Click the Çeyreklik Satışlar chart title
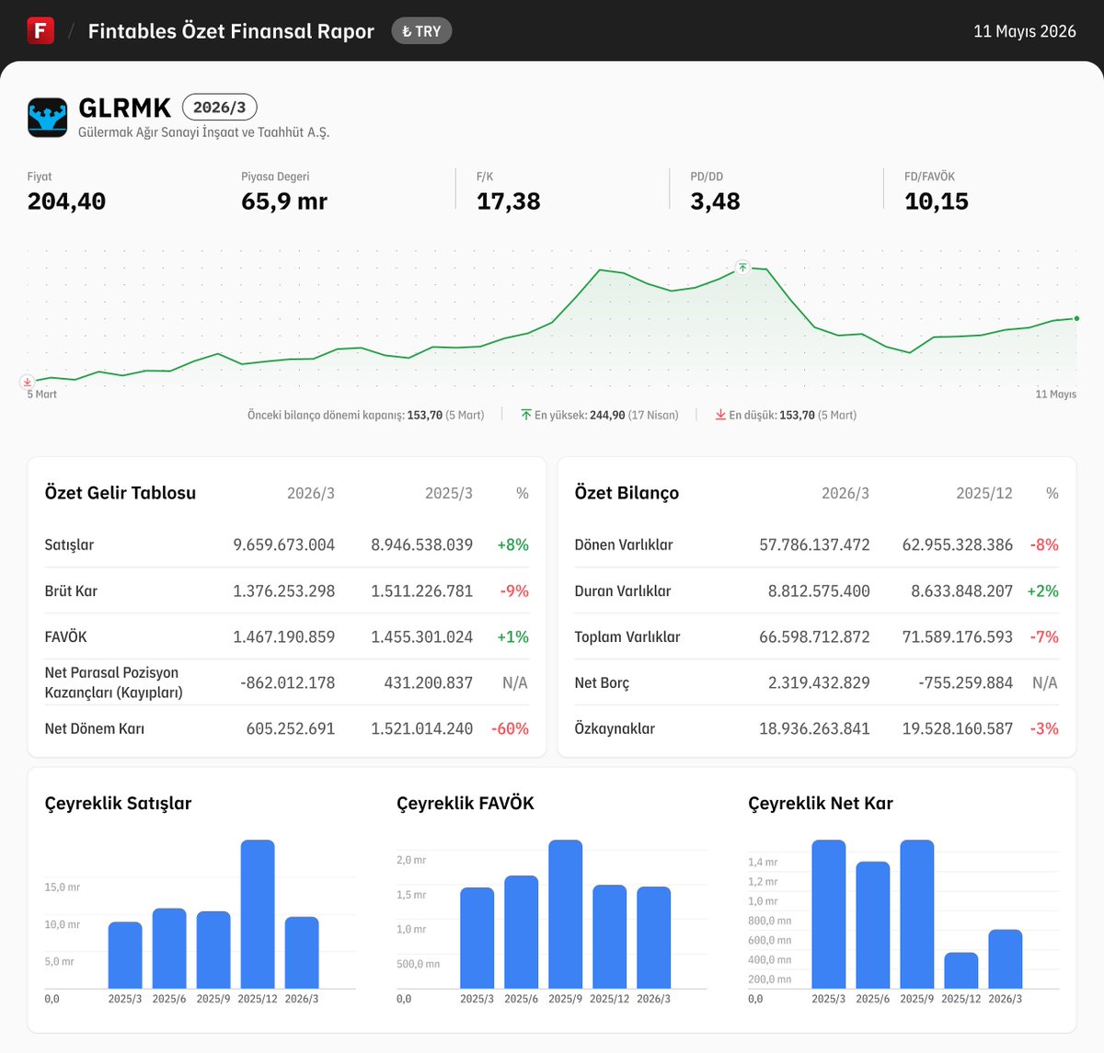1104x1053 pixels. click(x=118, y=803)
